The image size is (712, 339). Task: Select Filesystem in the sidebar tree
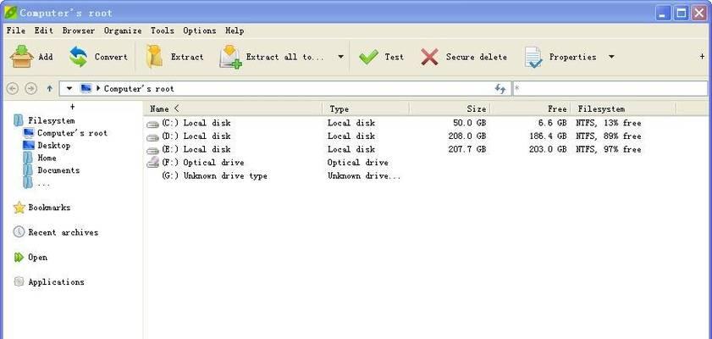pos(52,120)
